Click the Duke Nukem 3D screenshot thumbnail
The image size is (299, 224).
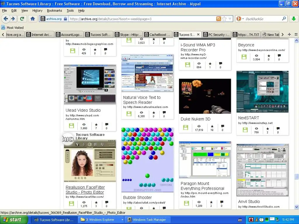point(205,96)
